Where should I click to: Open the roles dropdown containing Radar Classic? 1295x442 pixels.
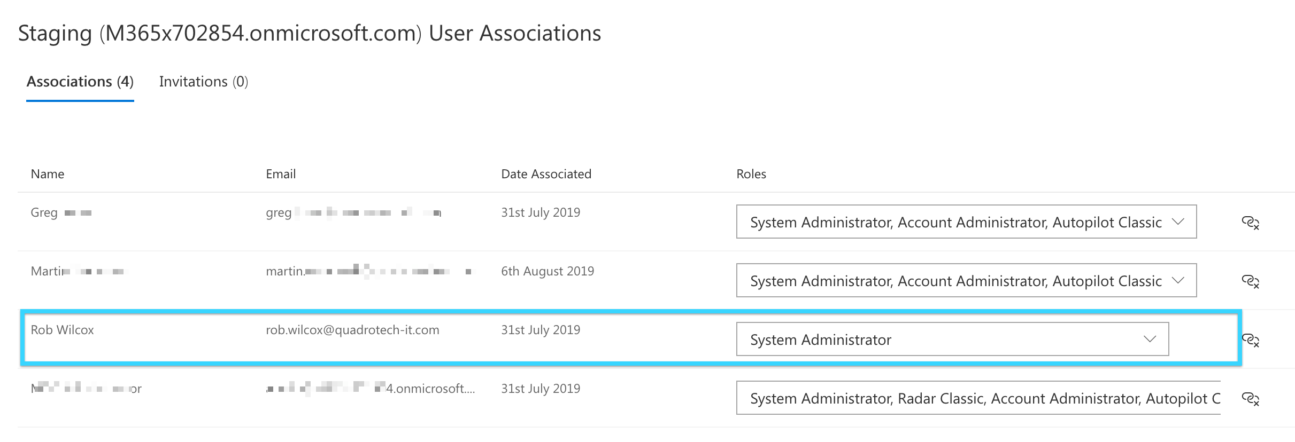click(x=978, y=398)
